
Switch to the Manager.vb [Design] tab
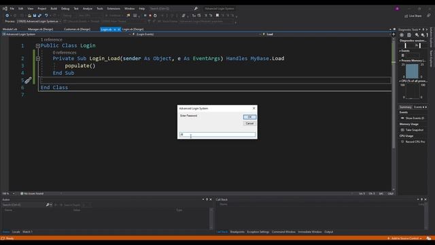pyautogui.click(x=41, y=29)
